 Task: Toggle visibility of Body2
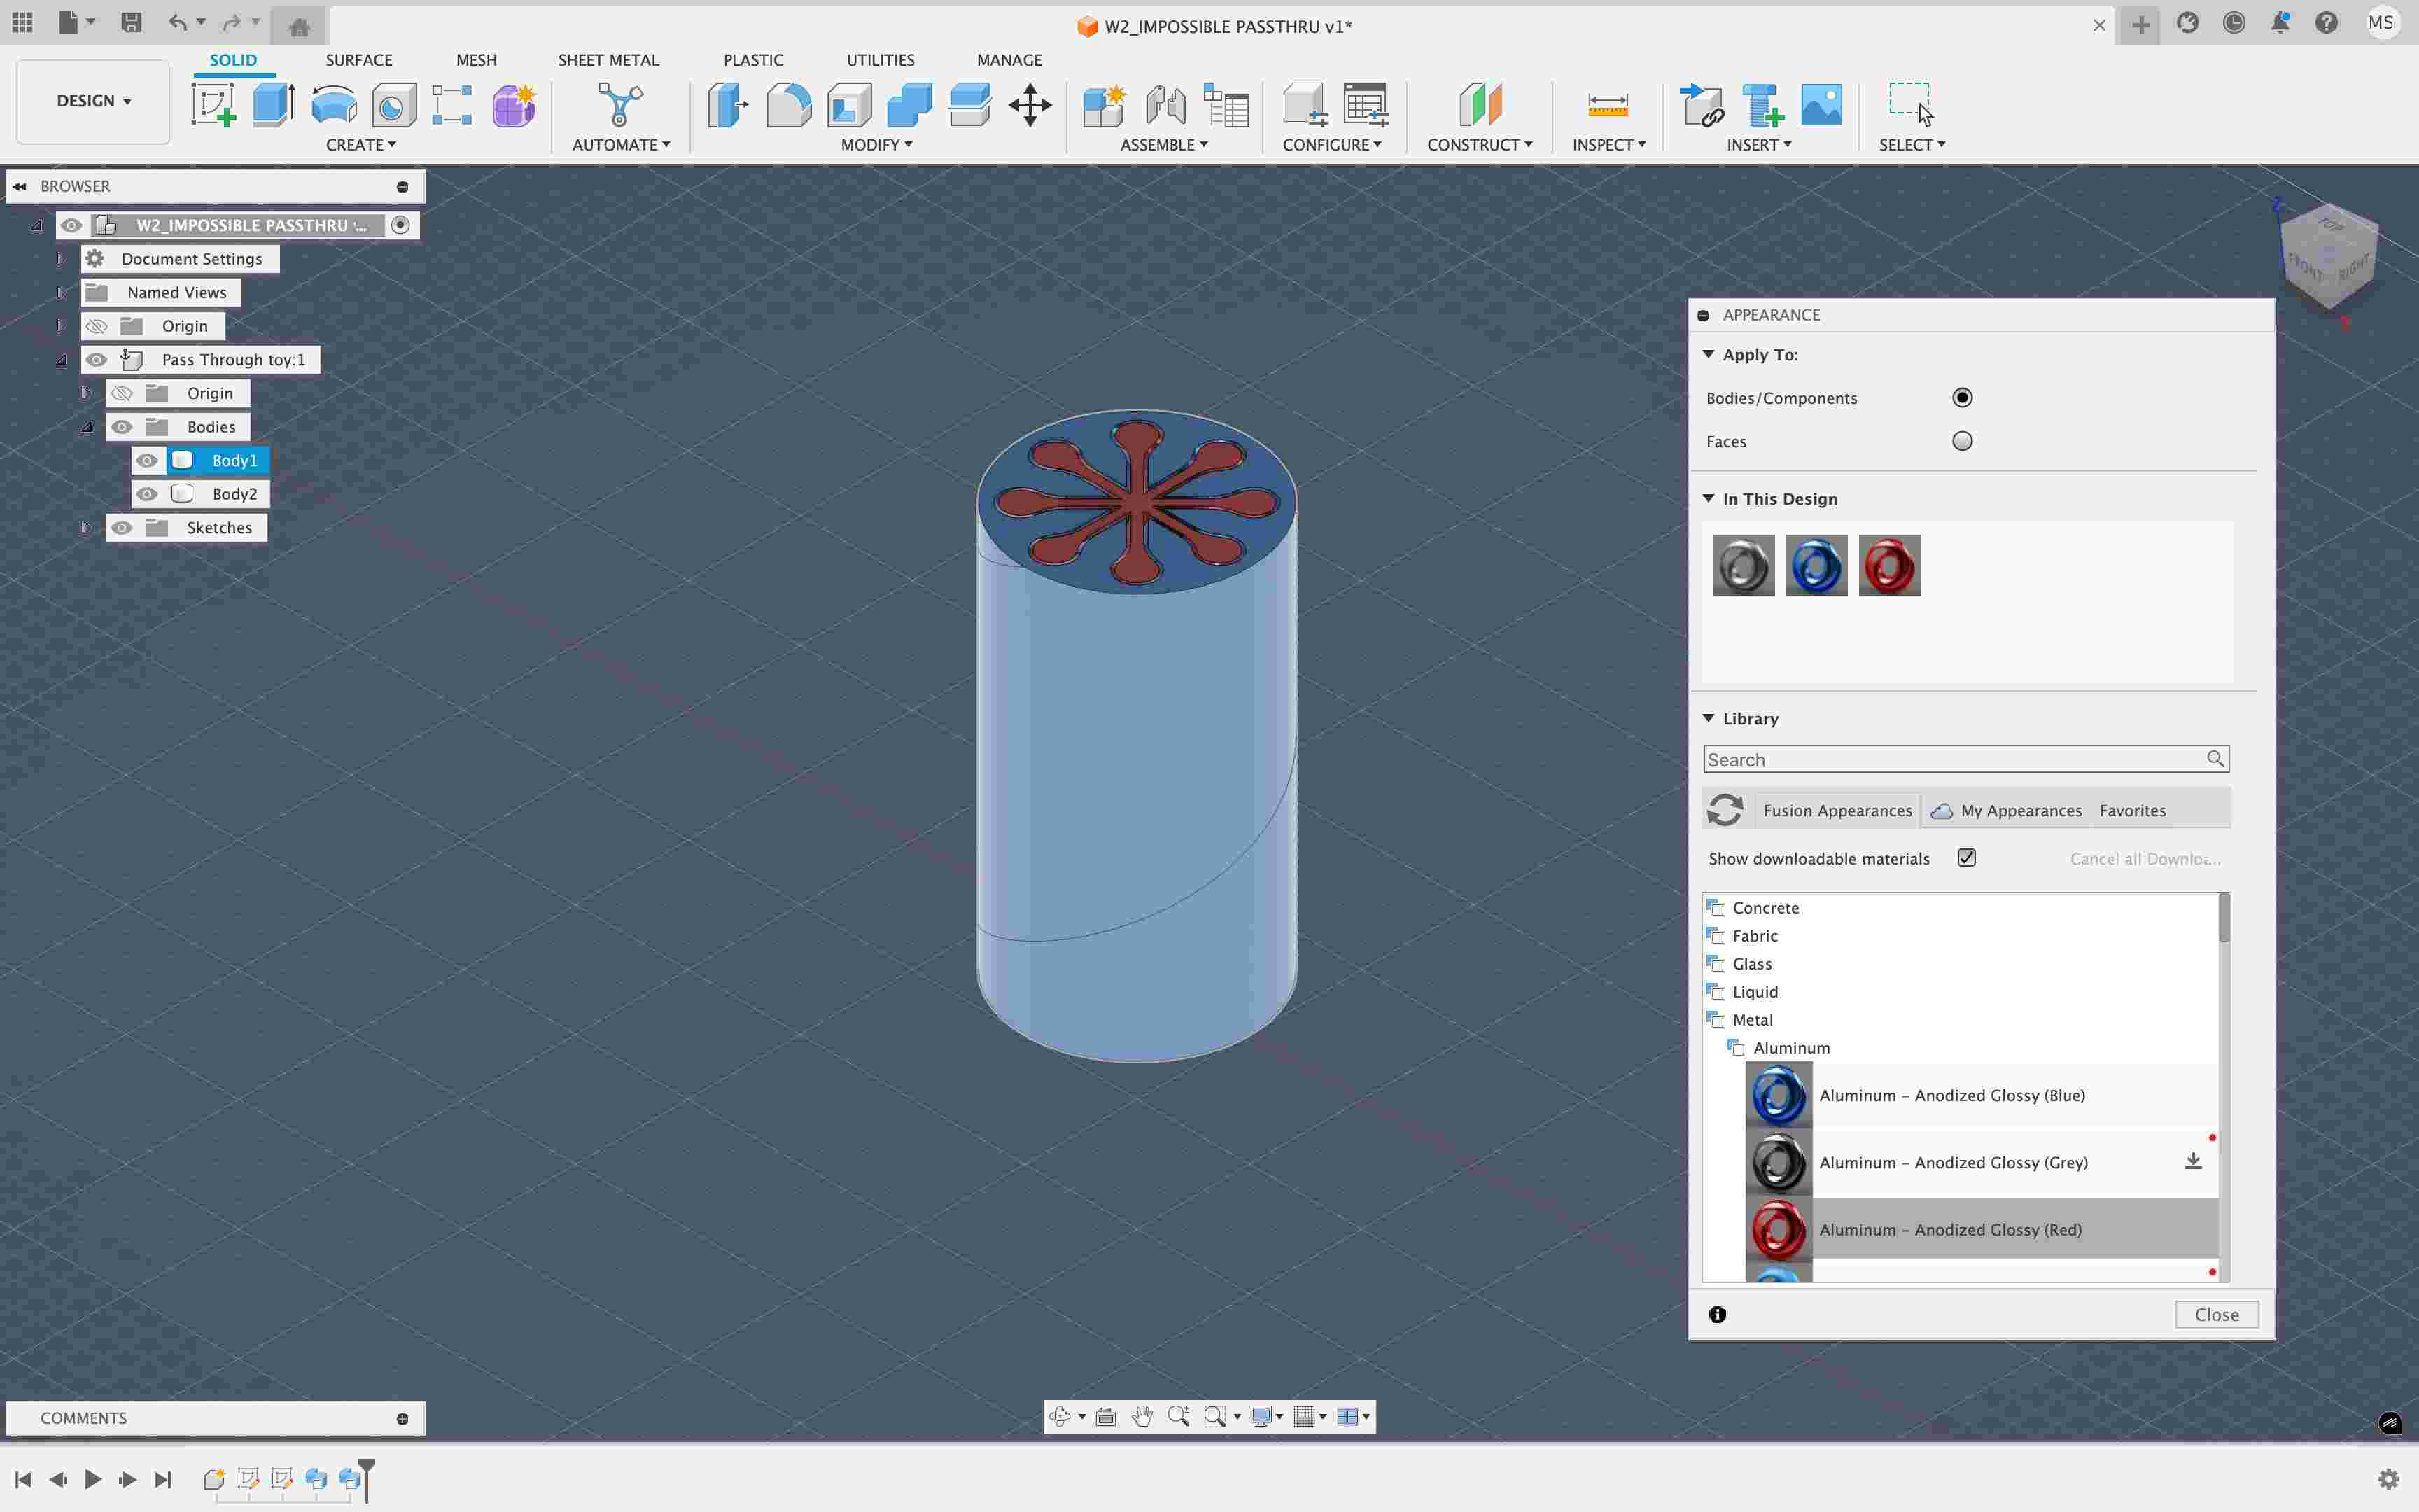(x=147, y=494)
